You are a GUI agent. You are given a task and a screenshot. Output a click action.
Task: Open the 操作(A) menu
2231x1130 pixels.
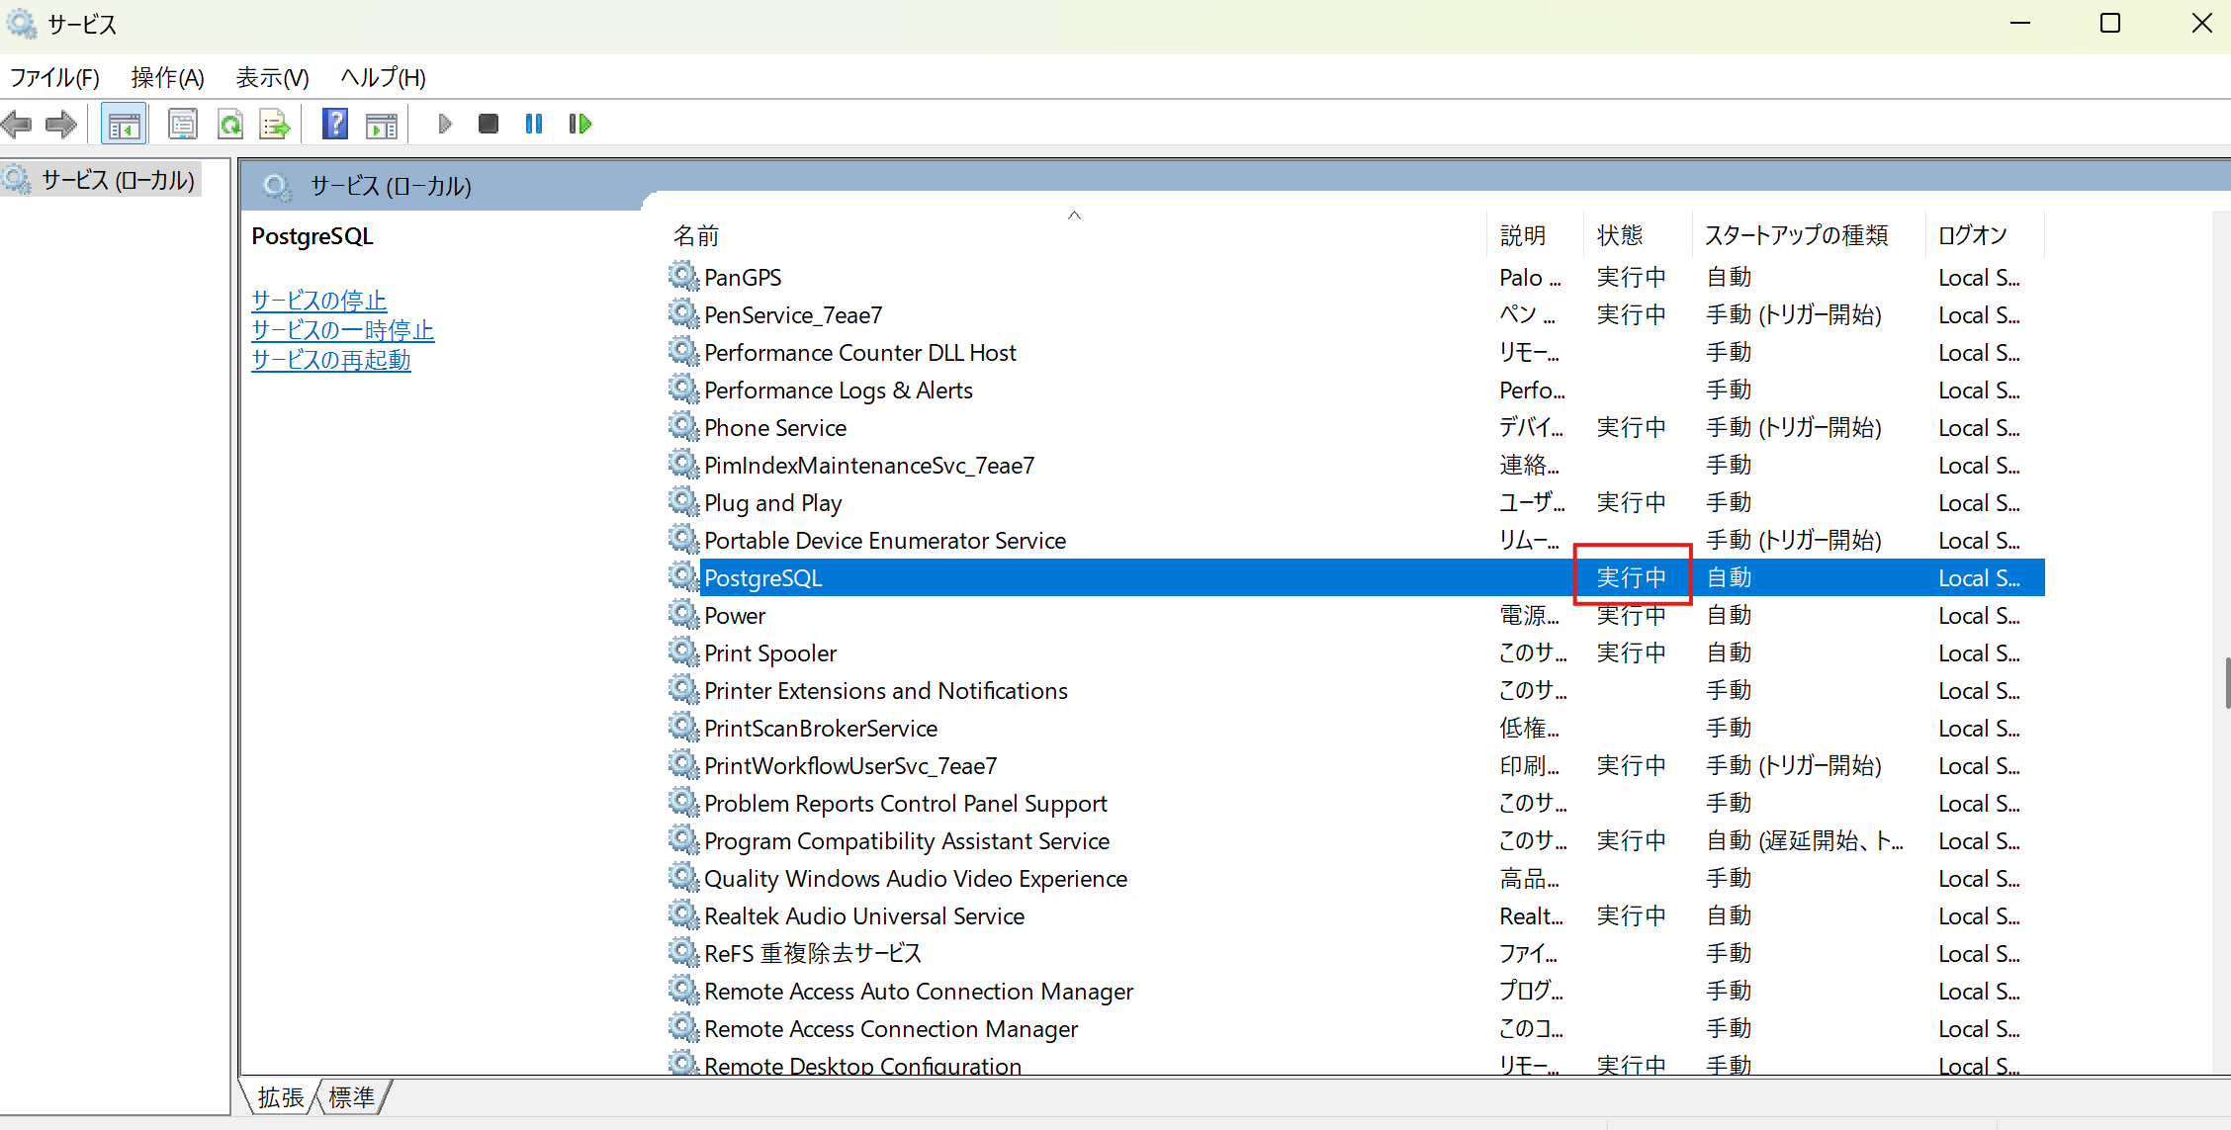166,77
